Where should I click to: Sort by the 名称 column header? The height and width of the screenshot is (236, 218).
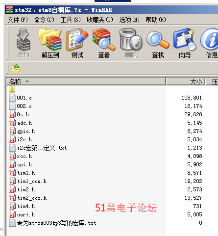[86, 81]
